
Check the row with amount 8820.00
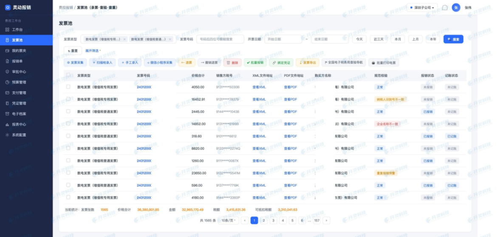click(68, 148)
